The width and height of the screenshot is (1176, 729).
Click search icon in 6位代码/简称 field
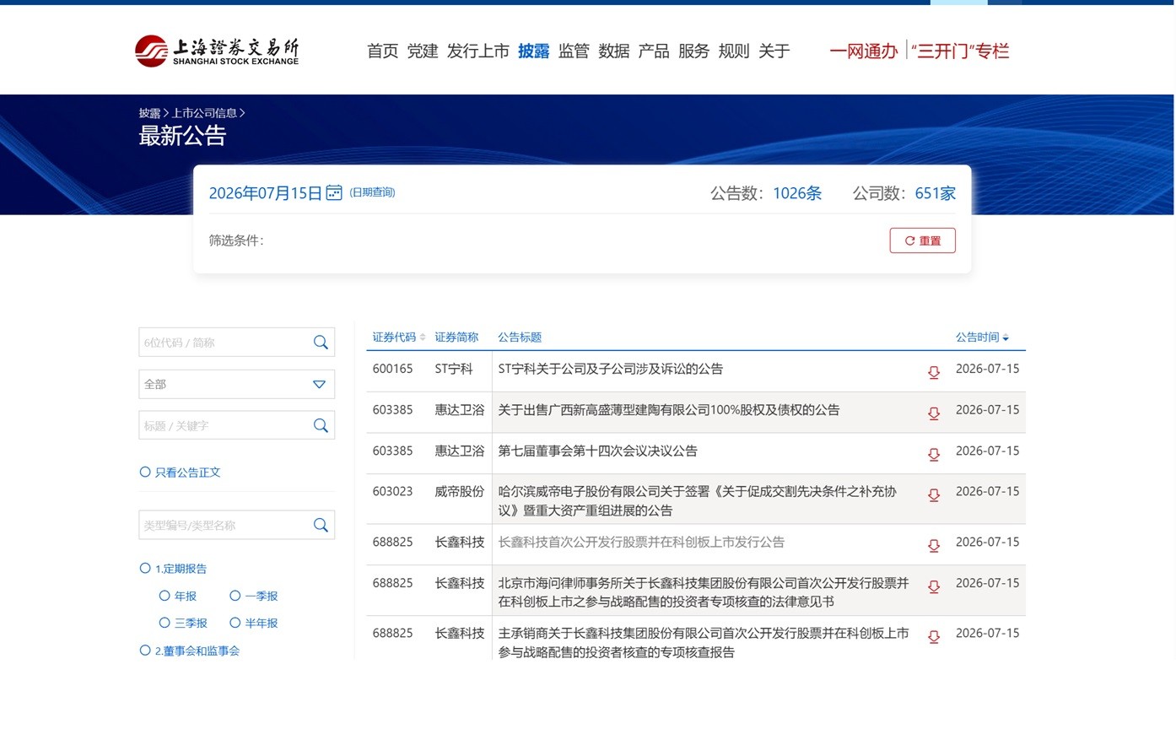(321, 342)
